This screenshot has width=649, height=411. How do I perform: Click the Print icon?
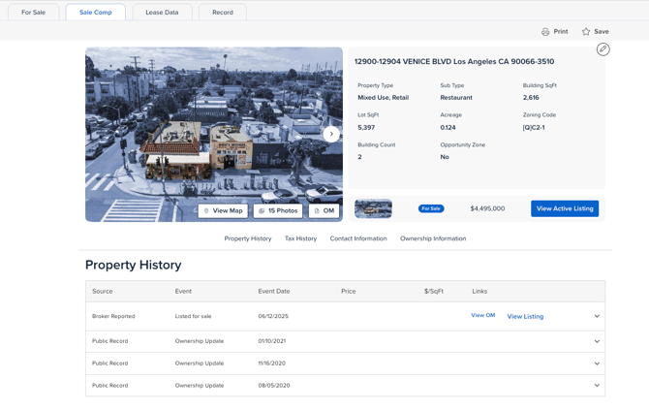pos(545,32)
